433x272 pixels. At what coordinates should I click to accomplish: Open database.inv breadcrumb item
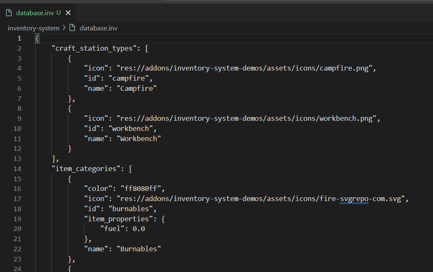(x=98, y=28)
